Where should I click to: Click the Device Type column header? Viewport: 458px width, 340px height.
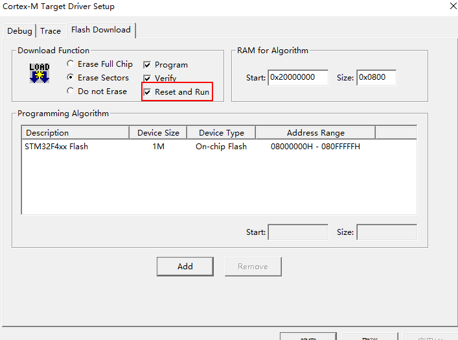pos(222,133)
